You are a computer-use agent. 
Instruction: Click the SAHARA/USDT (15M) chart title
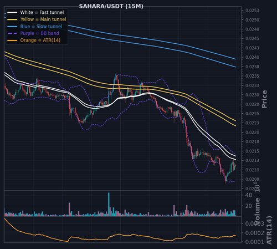point(111,6)
